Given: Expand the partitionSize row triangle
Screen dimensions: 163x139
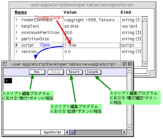Looking at the screenshot, I should click(17, 39).
